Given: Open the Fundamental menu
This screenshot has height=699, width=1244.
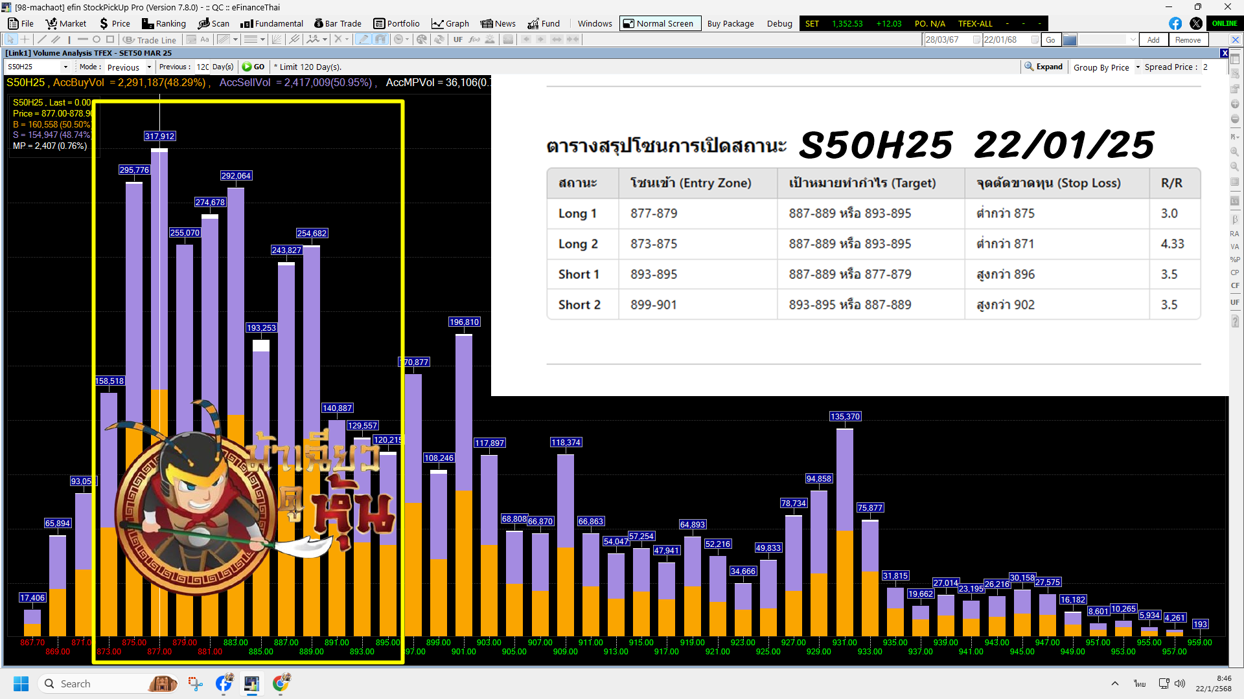Looking at the screenshot, I should 271,23.
